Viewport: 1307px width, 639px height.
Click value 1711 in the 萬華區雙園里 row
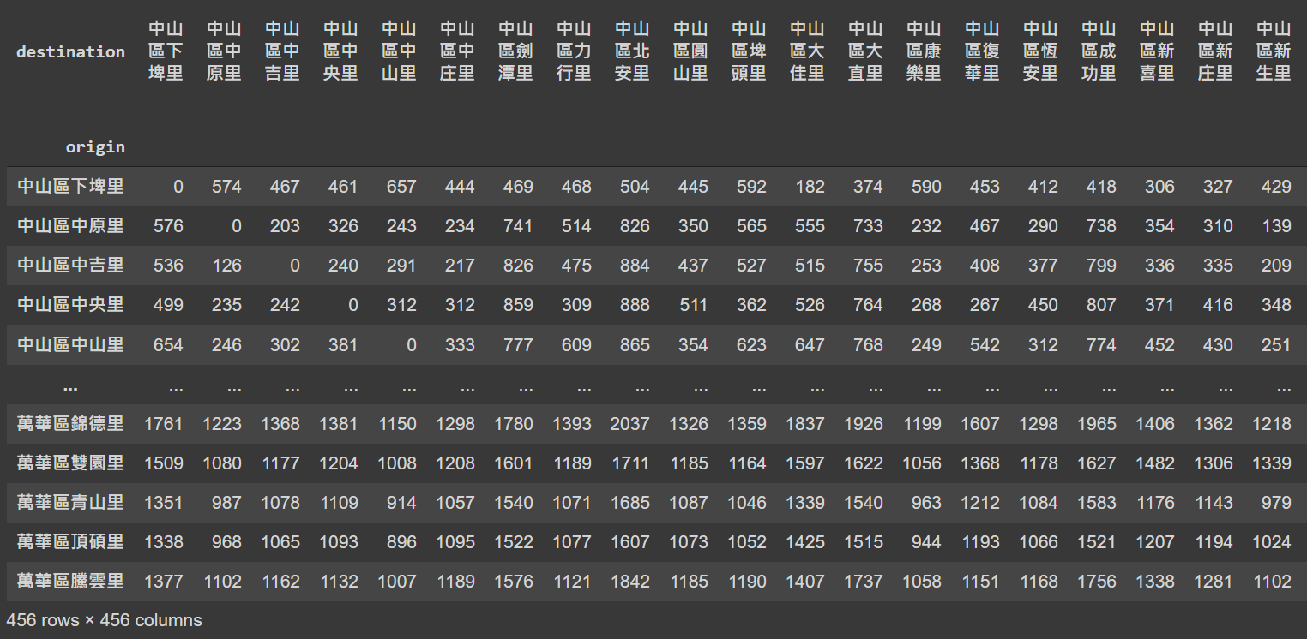click(630, 463)
